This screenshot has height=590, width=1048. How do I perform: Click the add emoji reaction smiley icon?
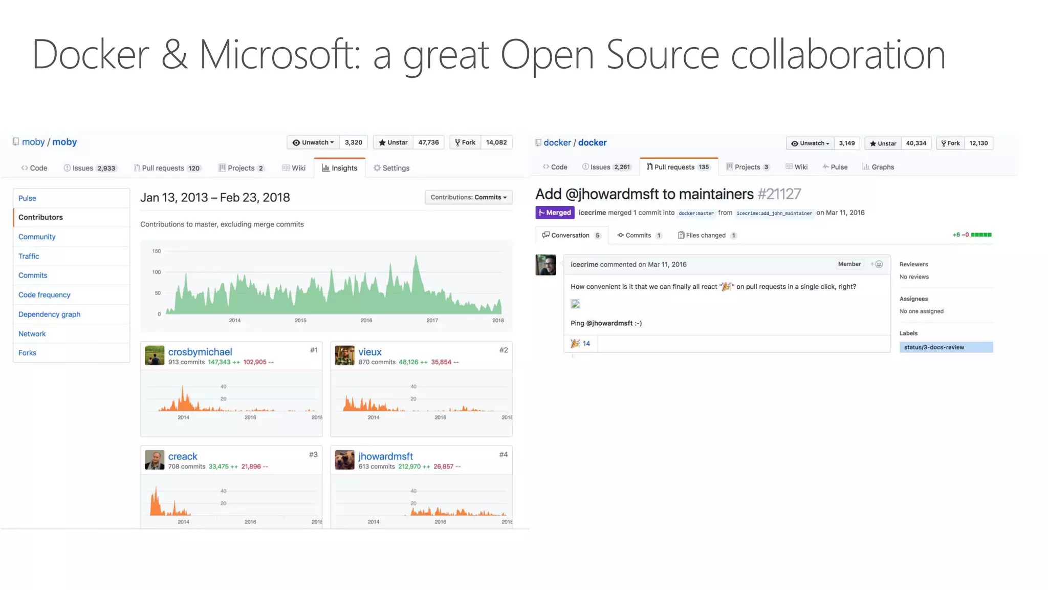tap(878, 264)
